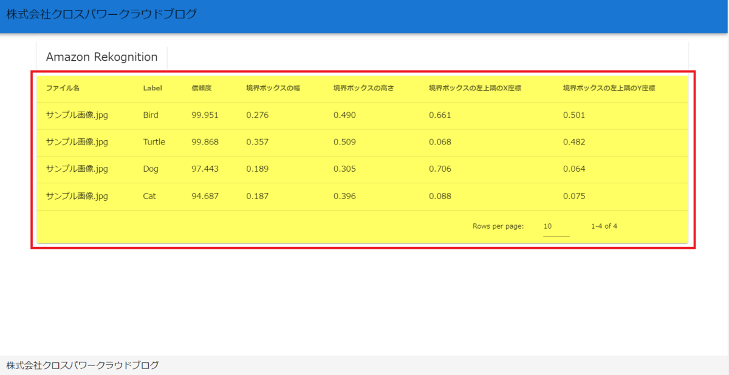Click the 境界ボックスの左上隅のY座標 column header
This screenshot has height=375, width=729.
point(609,88)
